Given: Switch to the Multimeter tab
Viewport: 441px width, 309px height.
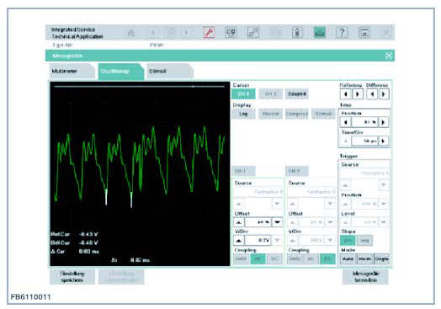Looking at the screenshot, I should tap(71, 72).
